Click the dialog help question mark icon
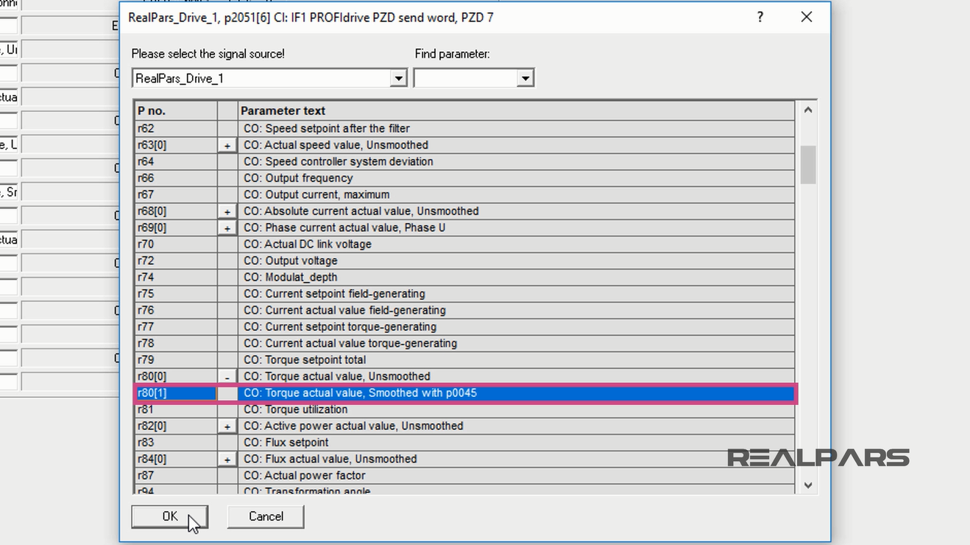This screenshot has width=970, height=545. 760,16
